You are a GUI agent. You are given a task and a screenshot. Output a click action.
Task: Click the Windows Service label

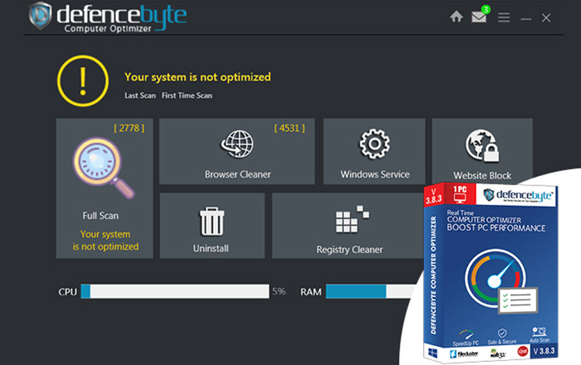[x=375, y=174]
